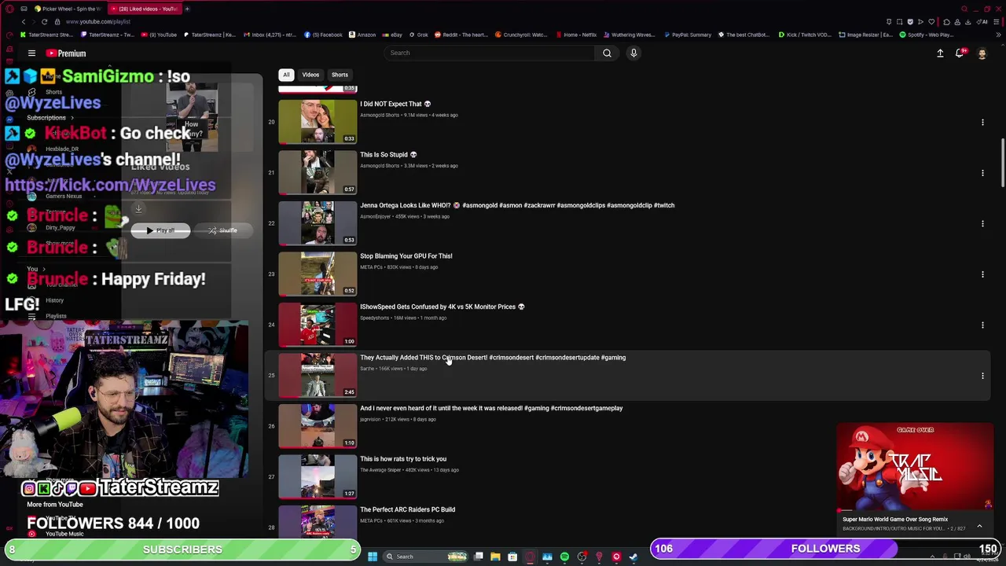Click the kick.com/WyzeLives chat link

[x=110, y=186]
